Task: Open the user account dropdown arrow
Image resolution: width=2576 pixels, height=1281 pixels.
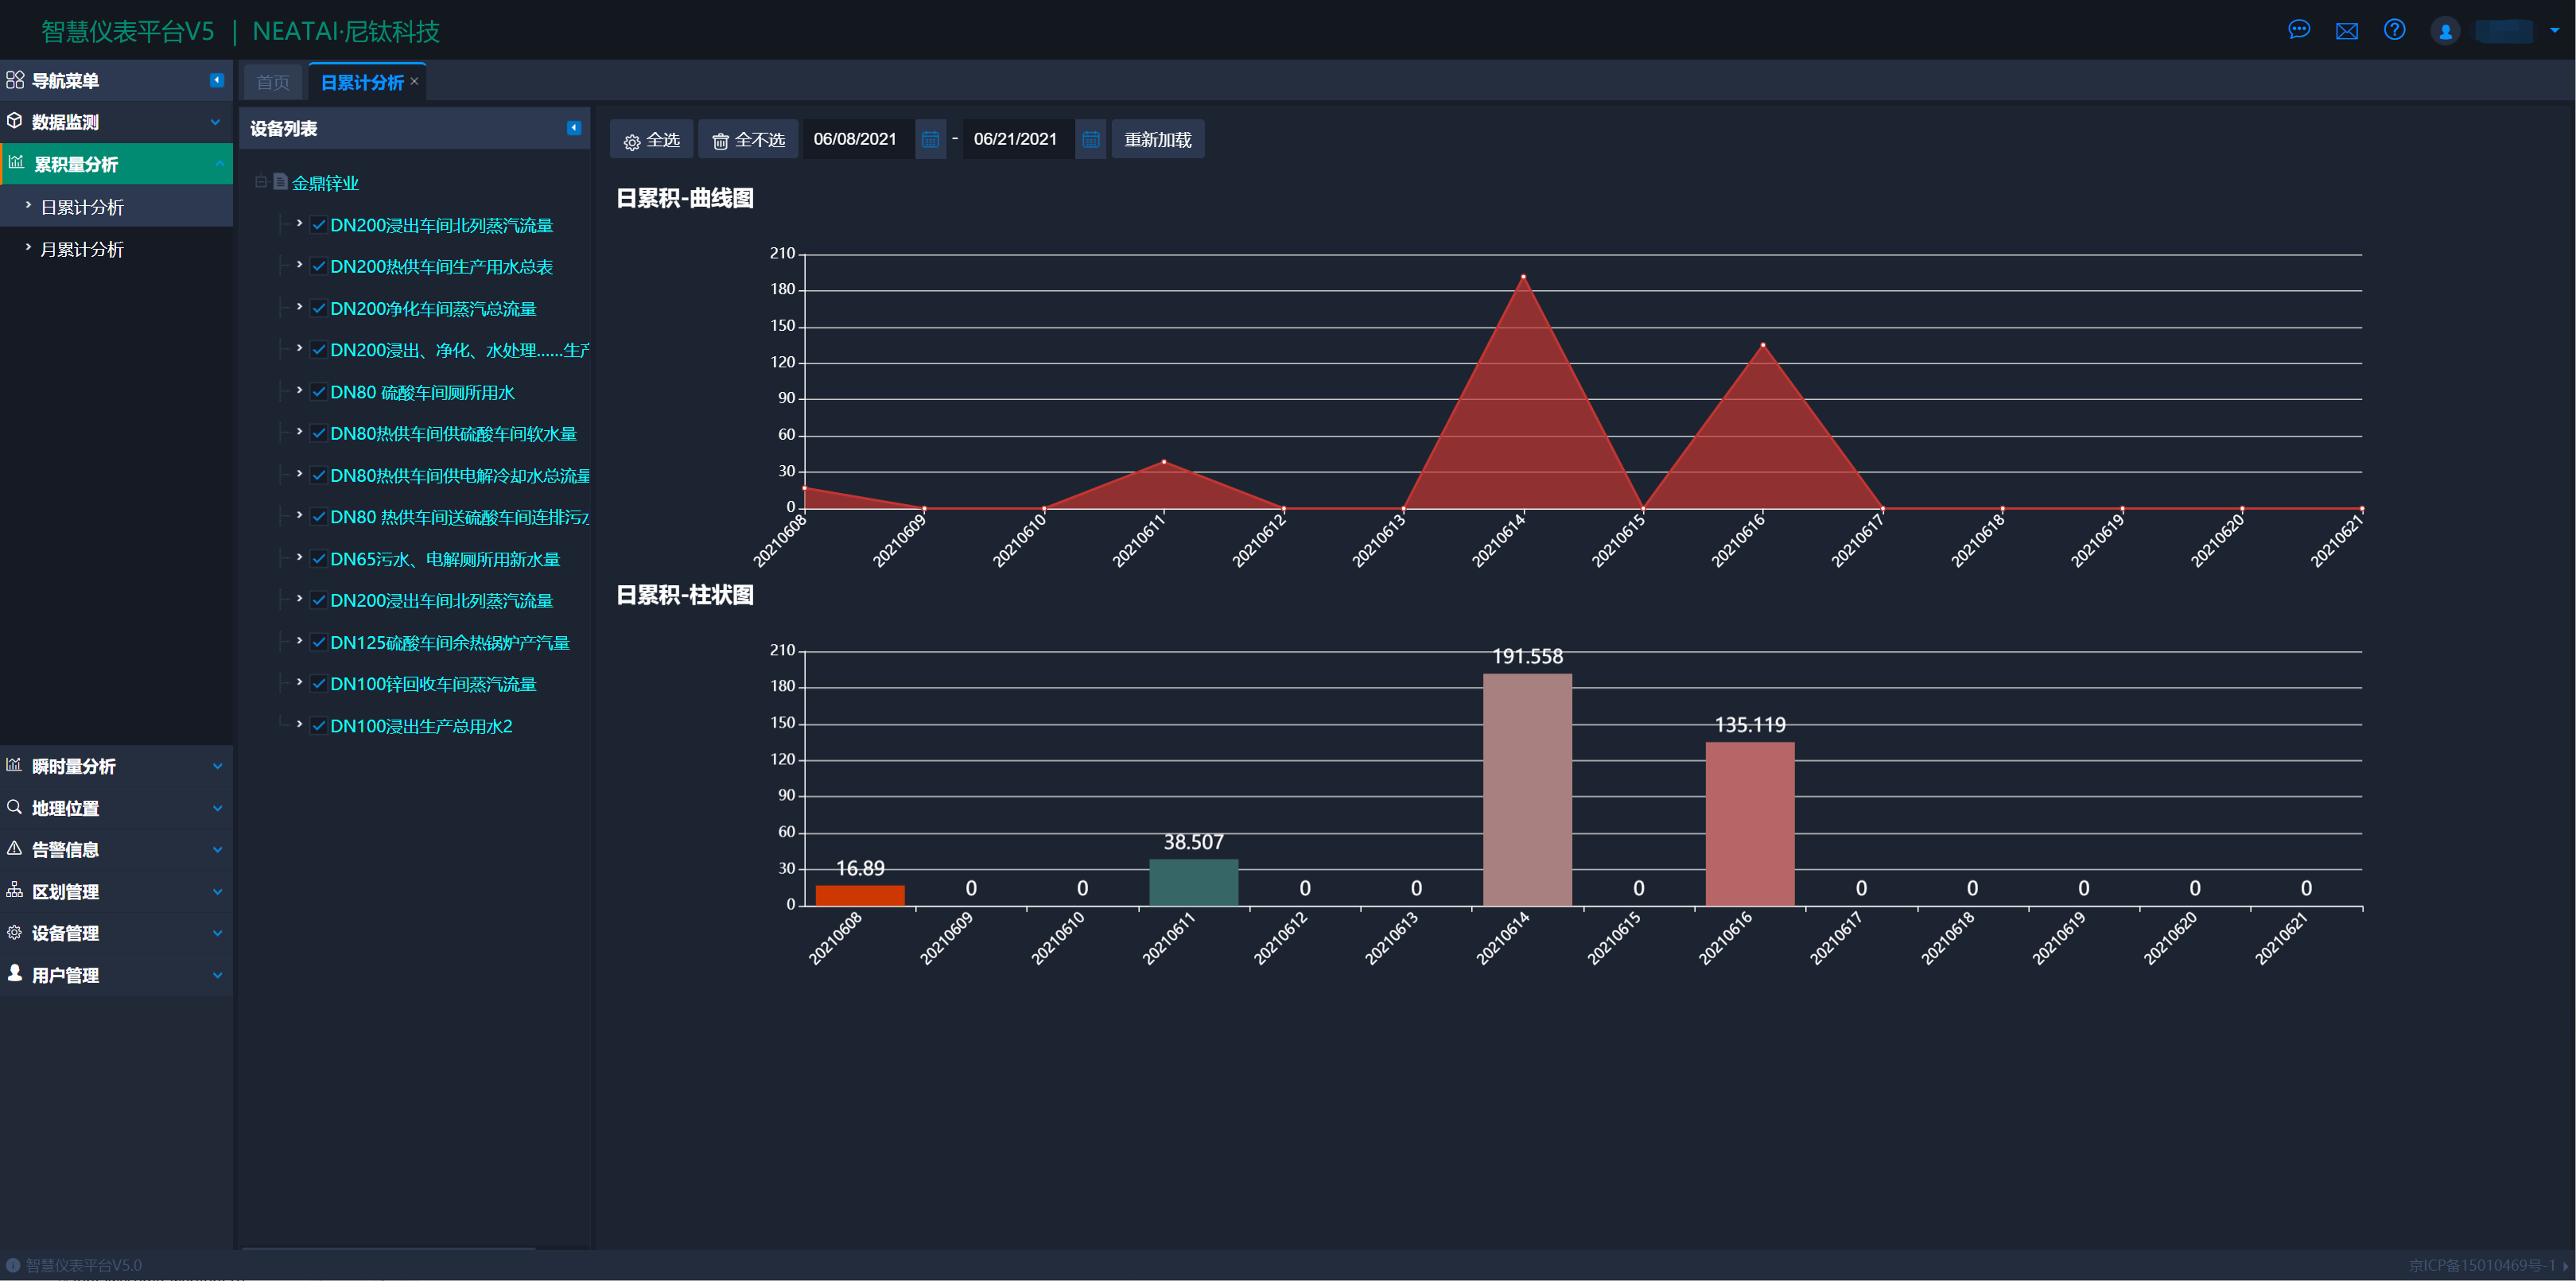Action: pos(2555,31)
